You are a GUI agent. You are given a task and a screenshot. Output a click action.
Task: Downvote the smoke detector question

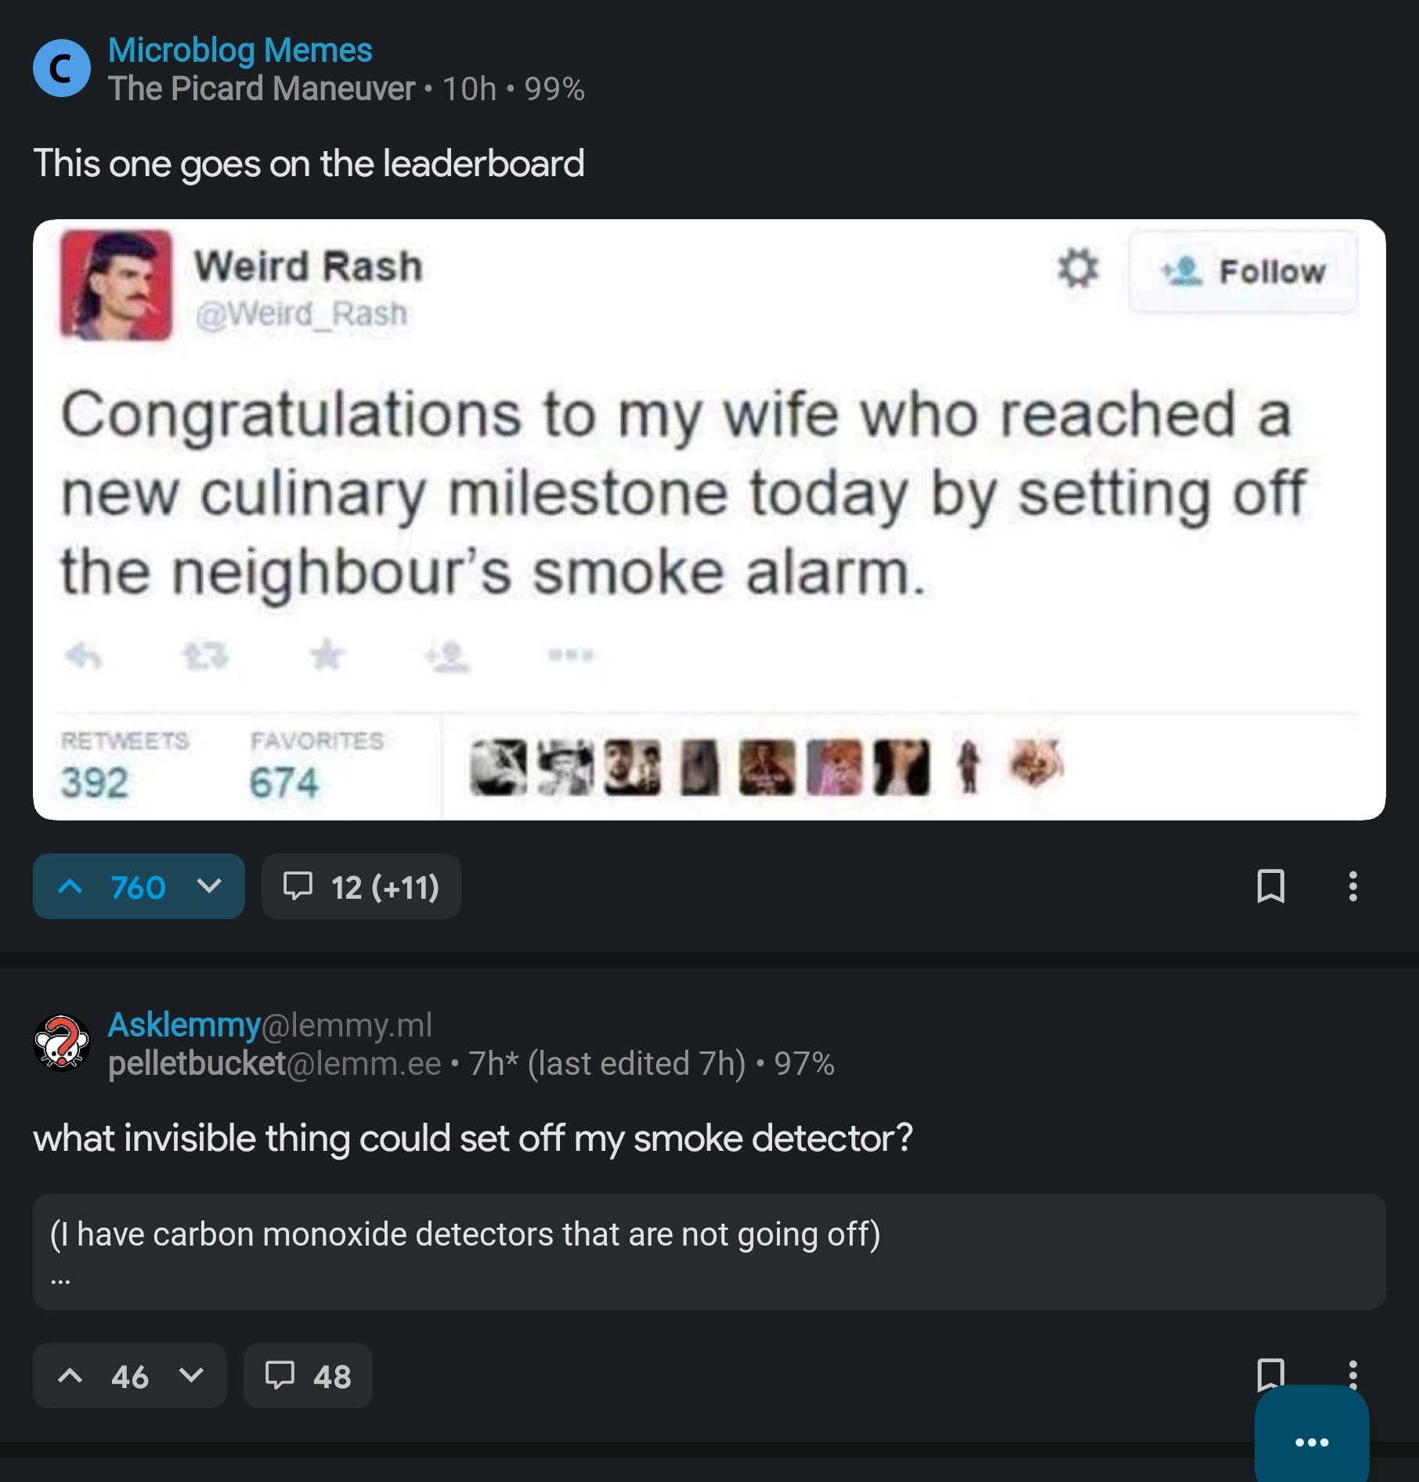pyautogui.click(x=192, y=1376)
